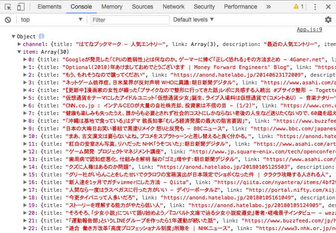Open the Performance tab
Viewport: 336px width, 233px height.
241,7
